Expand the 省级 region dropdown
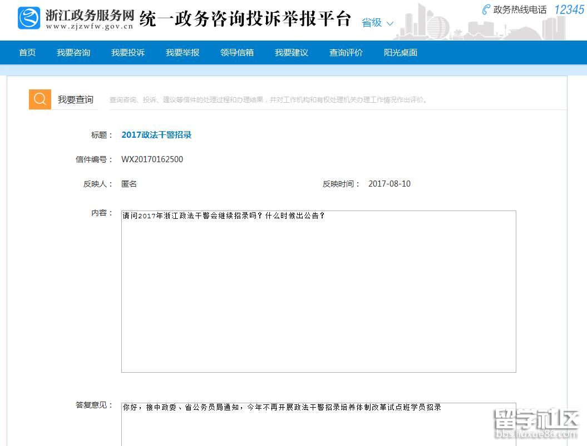The height and width of the screenshot is (446, 587). pos(378,23)
